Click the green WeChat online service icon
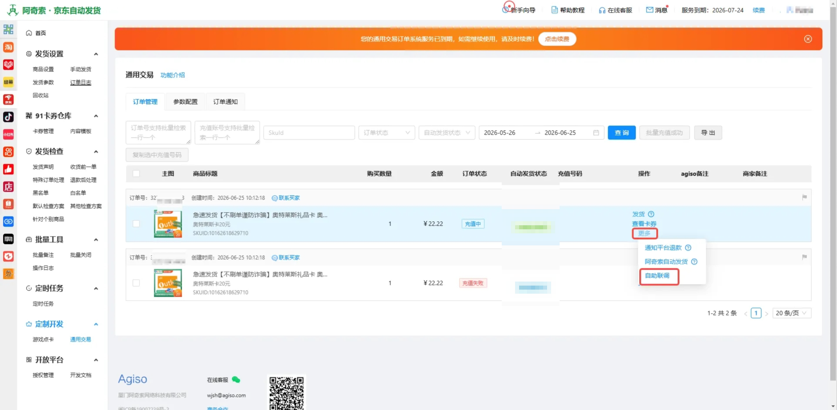 236,379
